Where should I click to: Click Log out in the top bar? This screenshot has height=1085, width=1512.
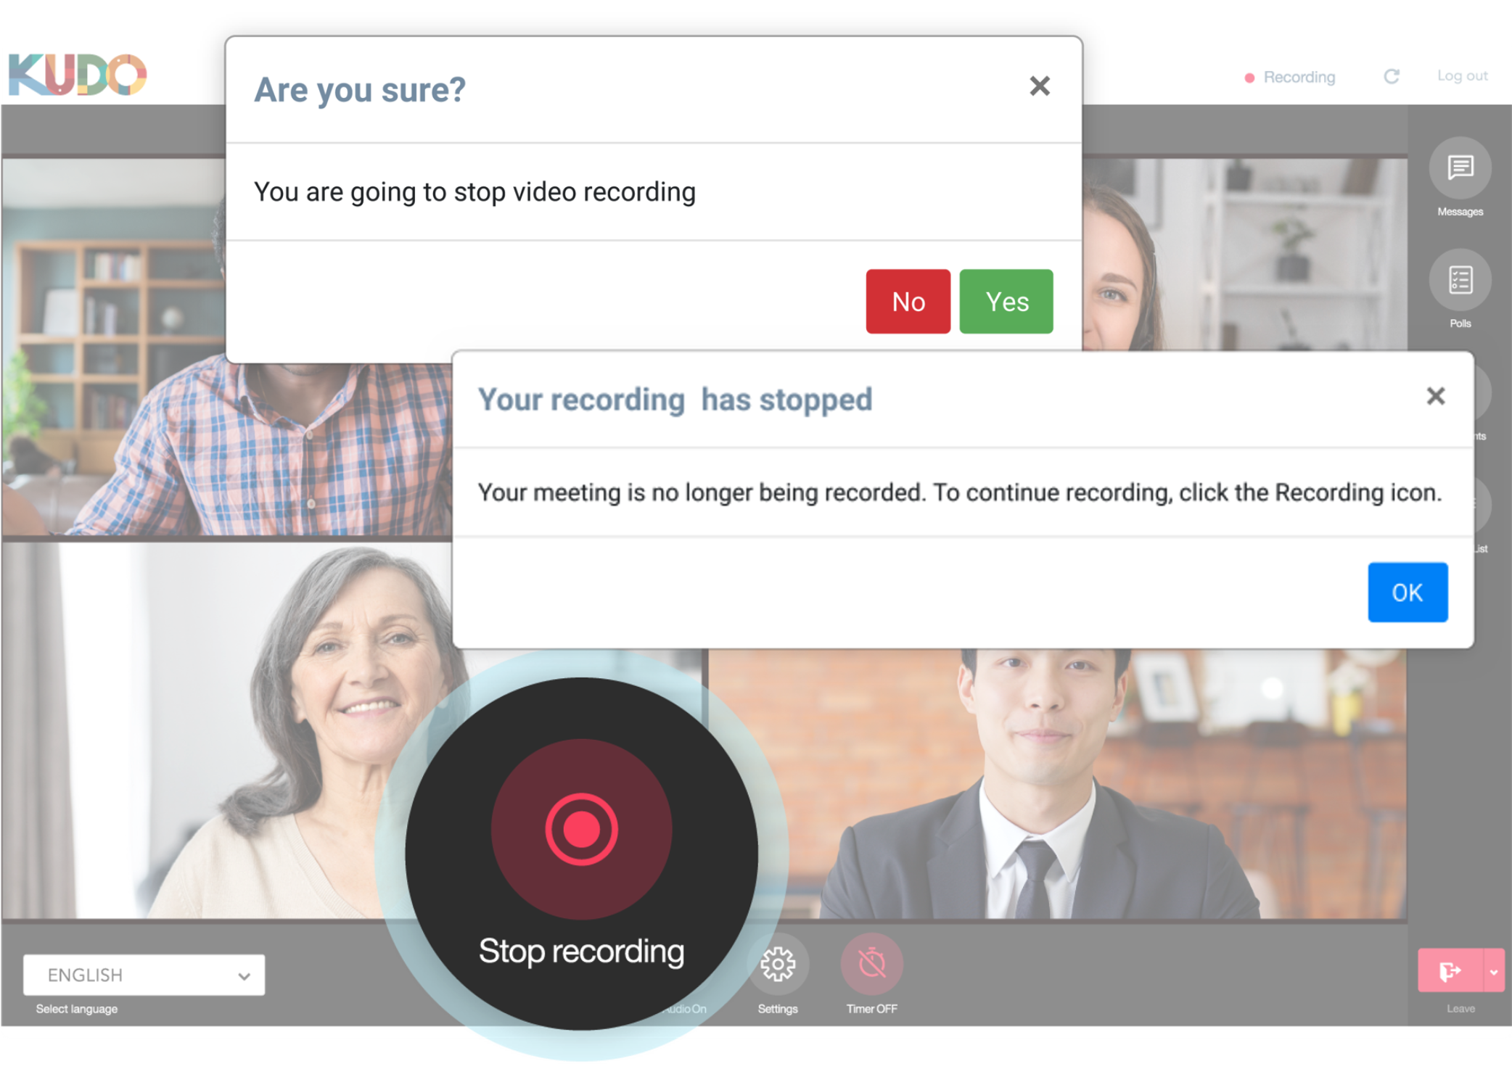[x=1461, y=76]
